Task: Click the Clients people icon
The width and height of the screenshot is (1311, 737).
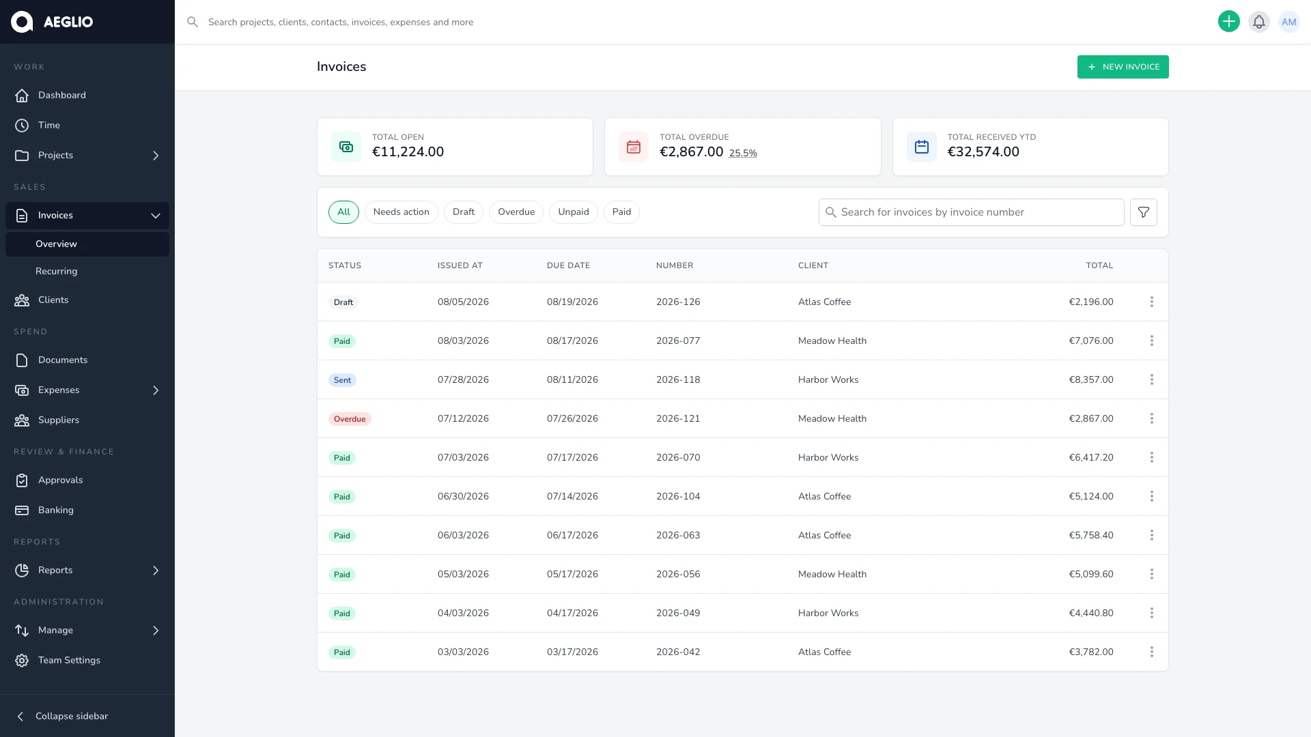Action: coord(22,300)
